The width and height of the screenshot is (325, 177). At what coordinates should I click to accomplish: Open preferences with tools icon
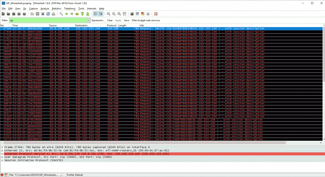(148, 14)
